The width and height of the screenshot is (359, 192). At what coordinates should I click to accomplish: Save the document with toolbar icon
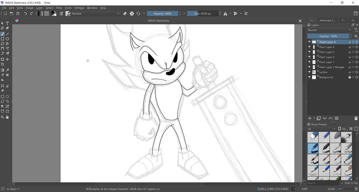(x=18, y=14)
